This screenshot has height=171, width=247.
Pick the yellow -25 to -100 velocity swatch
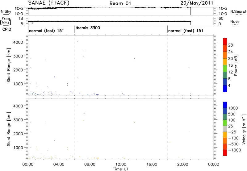coord(225,135)
